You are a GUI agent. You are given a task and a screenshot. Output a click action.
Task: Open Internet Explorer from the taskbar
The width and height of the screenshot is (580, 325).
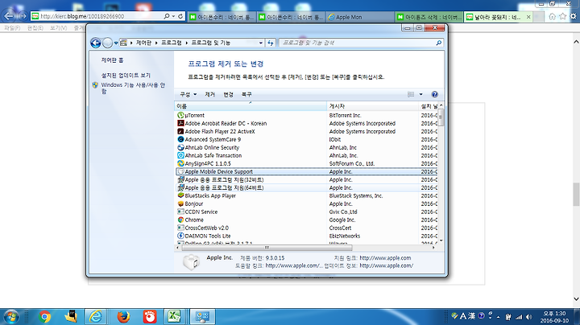(x=96, y=317)
